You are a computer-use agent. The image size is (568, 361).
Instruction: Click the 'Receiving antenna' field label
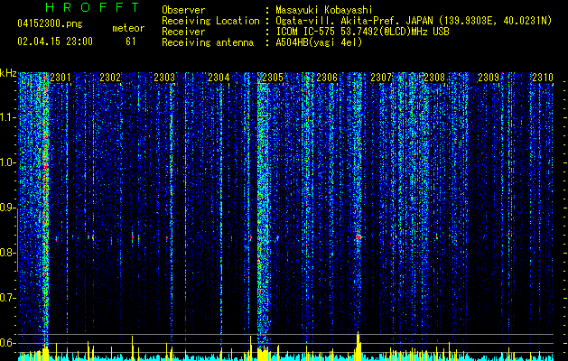tap(208, 42)
